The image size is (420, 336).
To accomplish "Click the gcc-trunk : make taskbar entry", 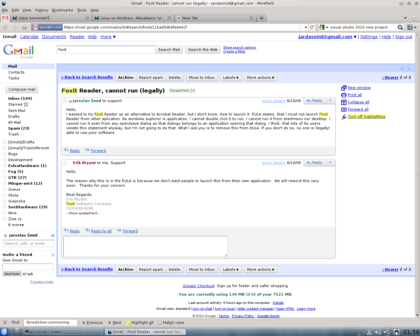I will point(63,332).
